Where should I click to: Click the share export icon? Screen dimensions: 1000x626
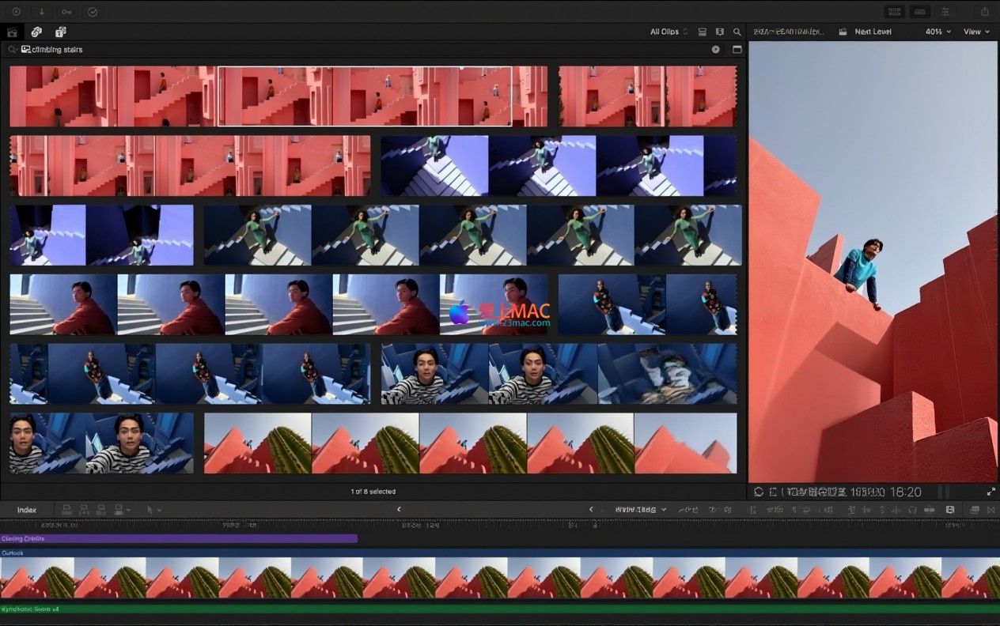point(984,12)
